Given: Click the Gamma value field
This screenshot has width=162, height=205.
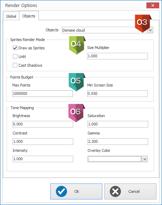Looking at the screenshot, I should point(118,142).
